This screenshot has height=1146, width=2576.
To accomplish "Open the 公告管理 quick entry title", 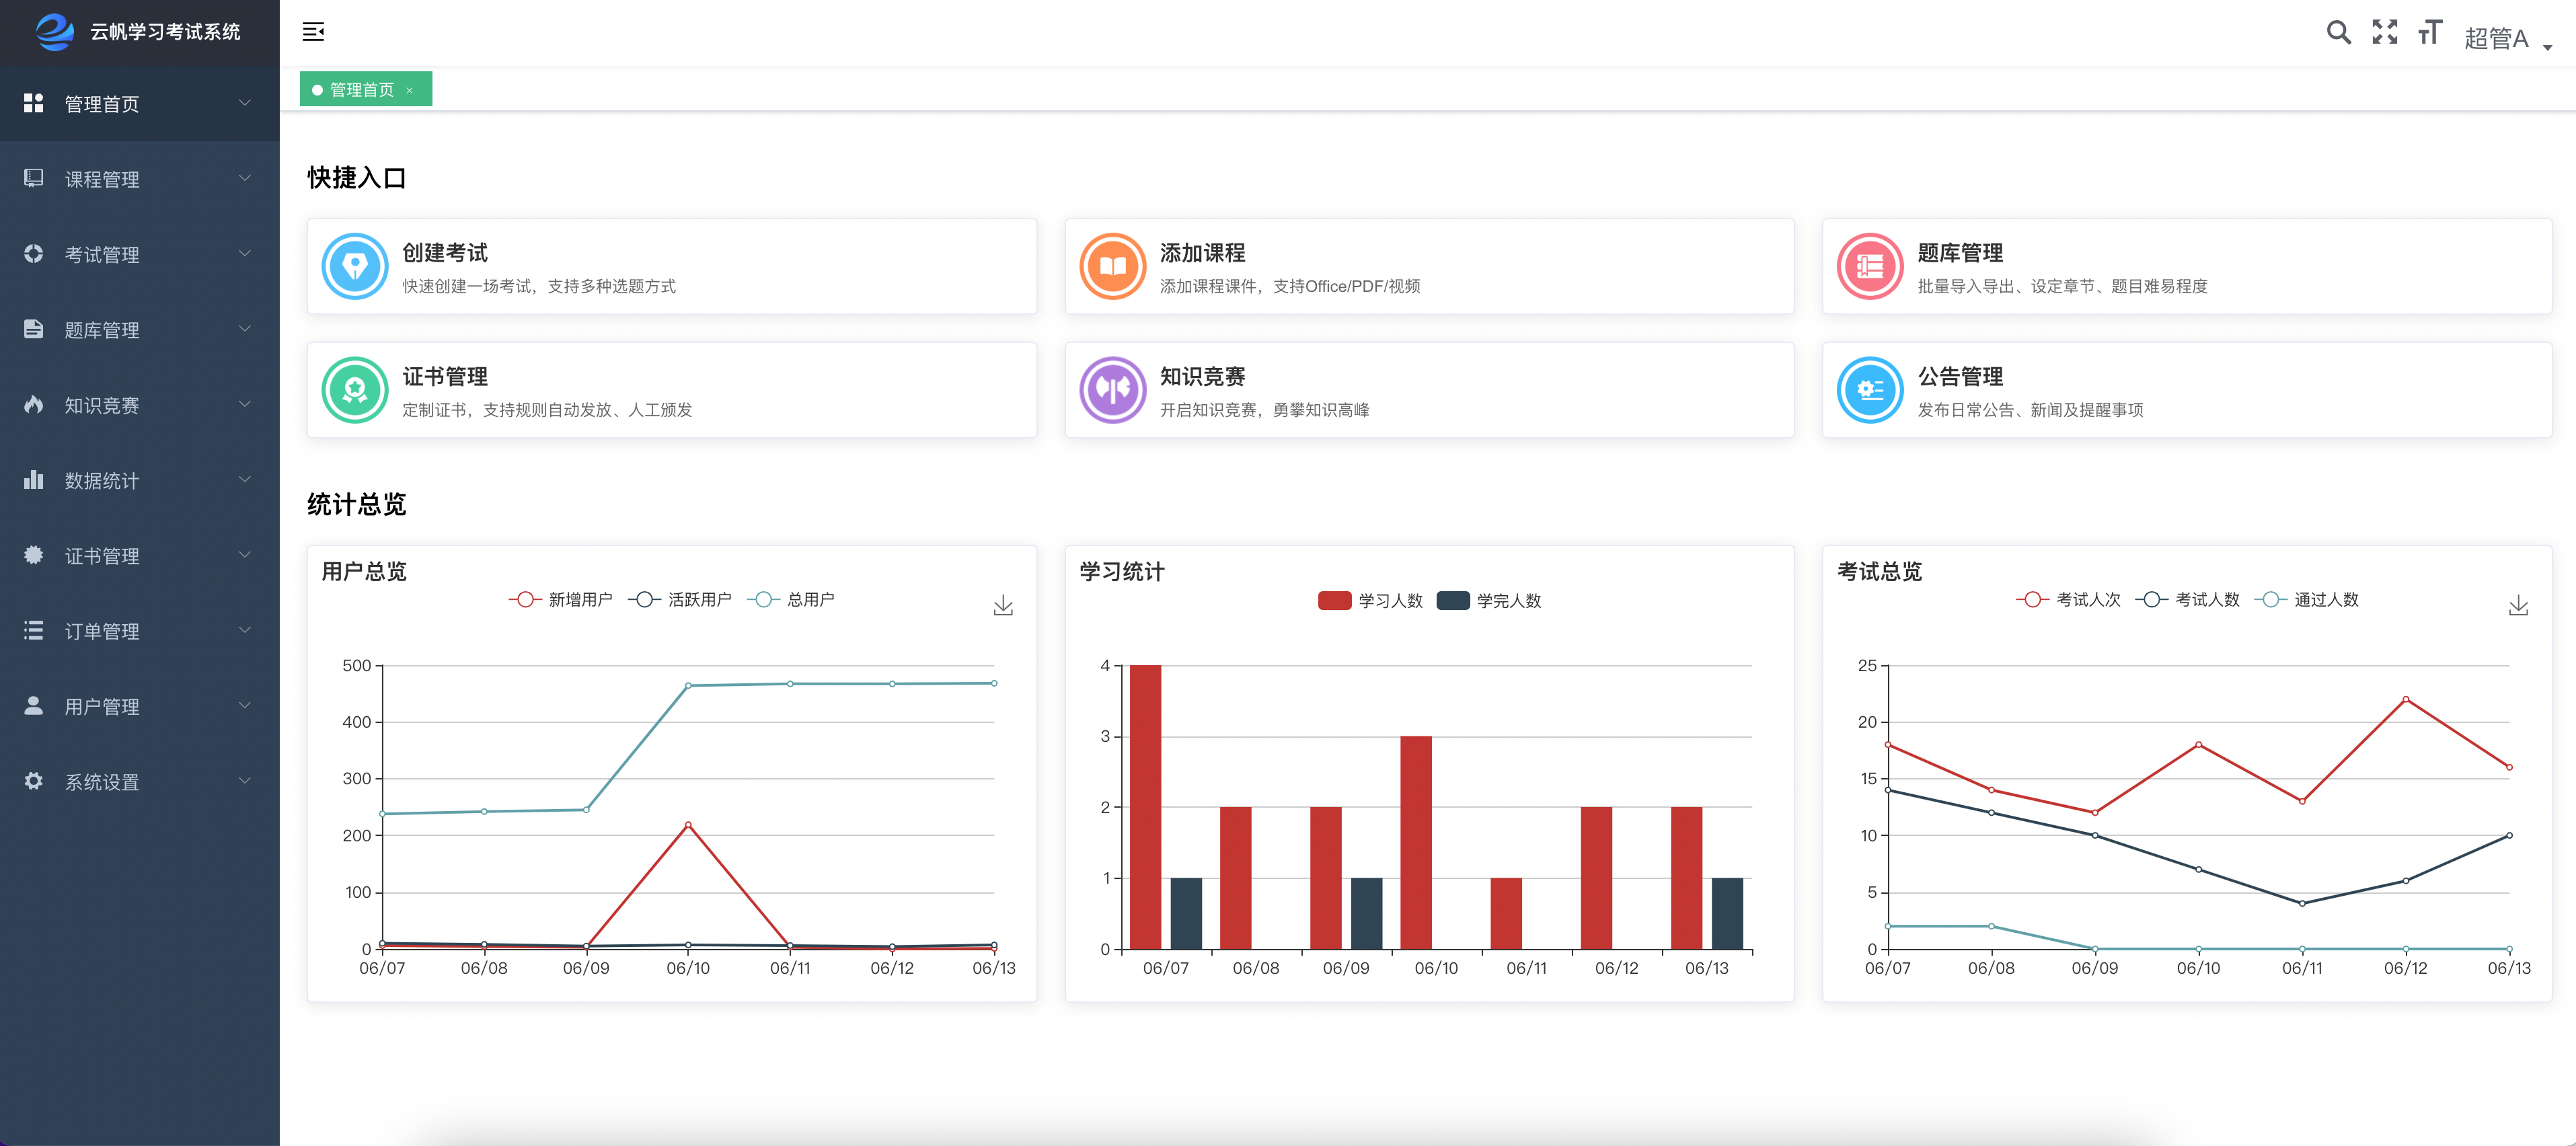I will (x=1960, y=377).
